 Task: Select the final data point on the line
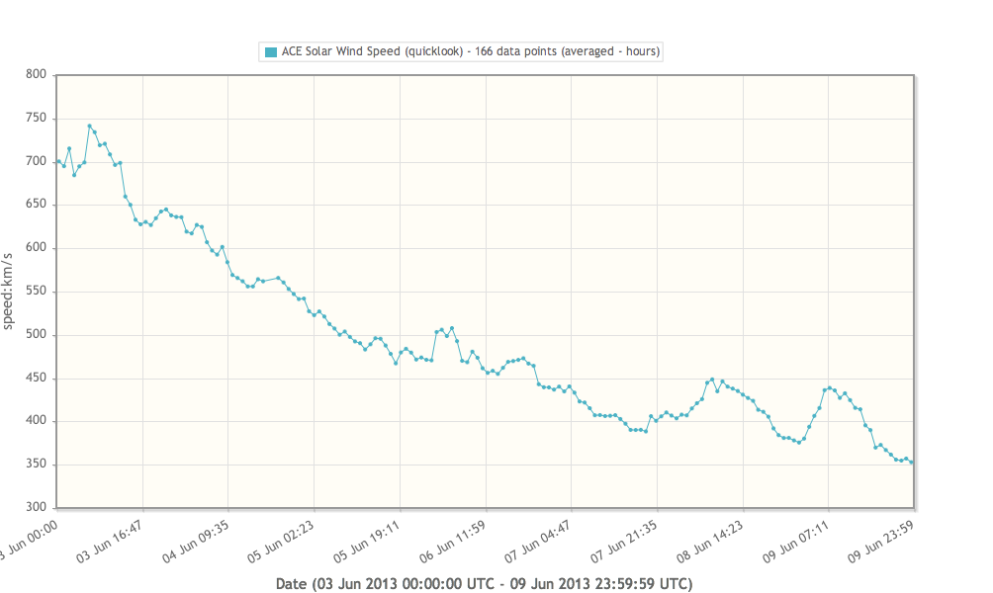coord(911,462)
